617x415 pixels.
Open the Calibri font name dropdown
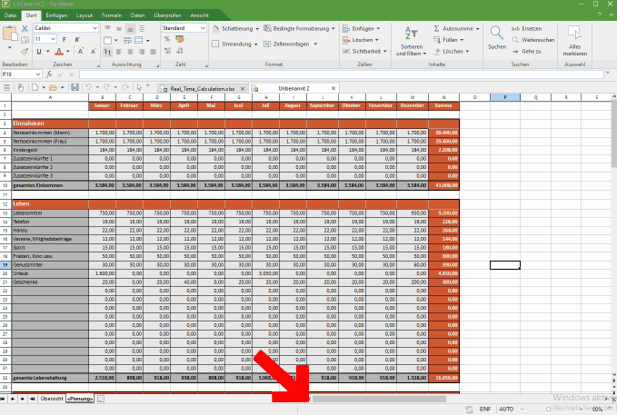pyautogui.click(x=95, y=28)
